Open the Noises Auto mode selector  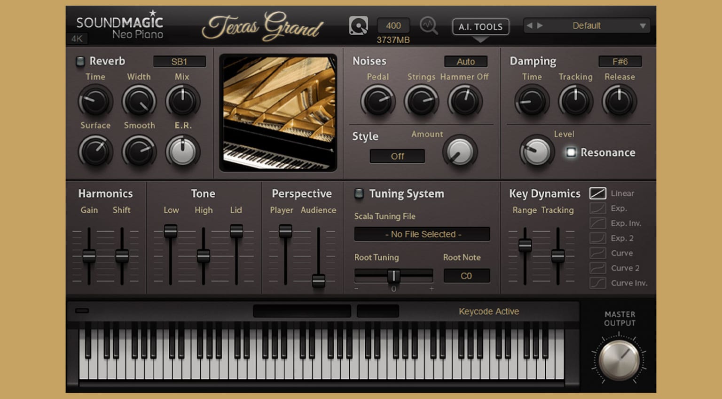click(465, 62)
